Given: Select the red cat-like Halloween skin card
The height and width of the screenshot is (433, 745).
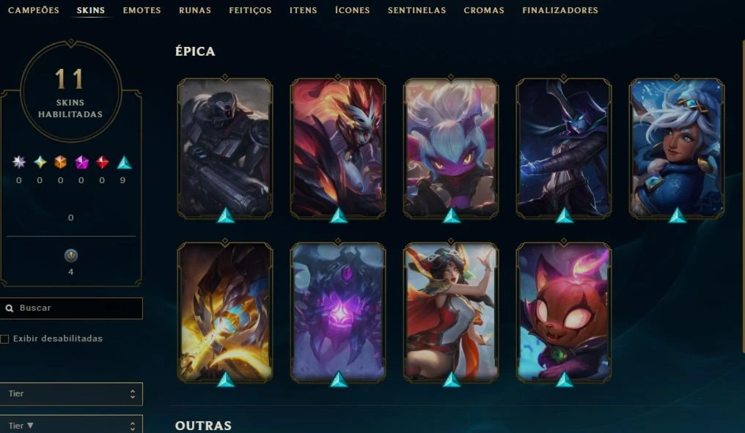Looking at the screenshot, I should [563, 312].
